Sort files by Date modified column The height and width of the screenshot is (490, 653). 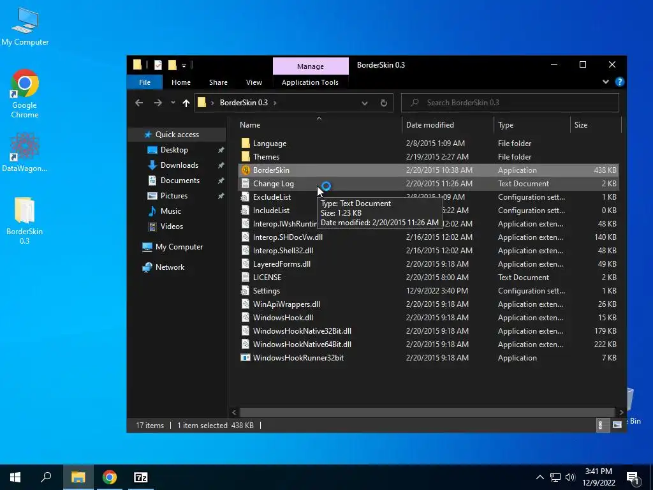click(448, 124)
